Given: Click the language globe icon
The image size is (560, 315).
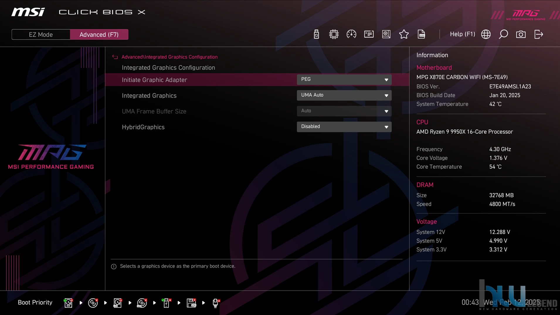Looking at the screenshot, I should (486, 34).
